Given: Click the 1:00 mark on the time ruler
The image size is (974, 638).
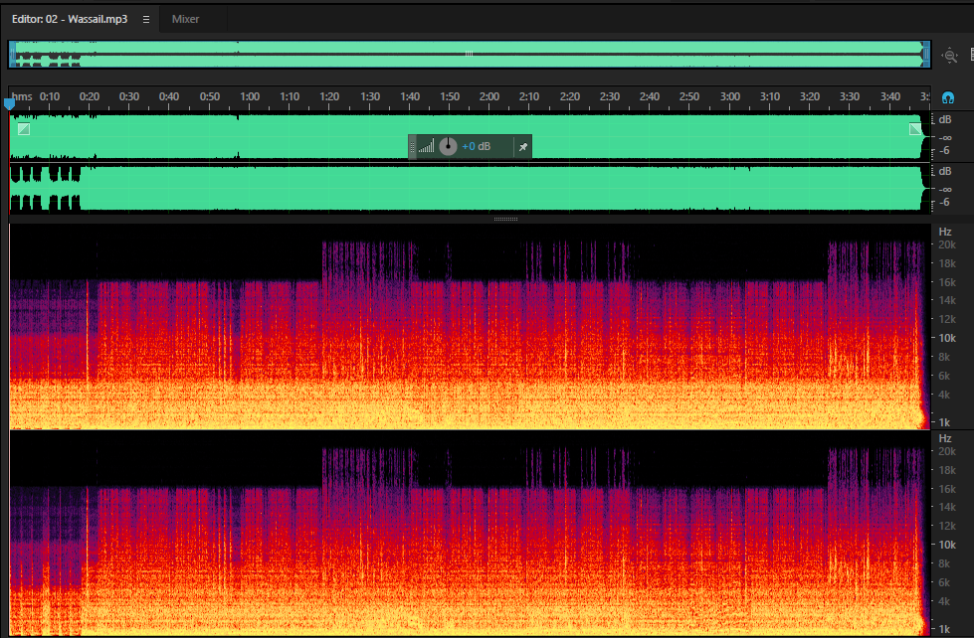Looking at the screenshot, I should click(250, 96).
